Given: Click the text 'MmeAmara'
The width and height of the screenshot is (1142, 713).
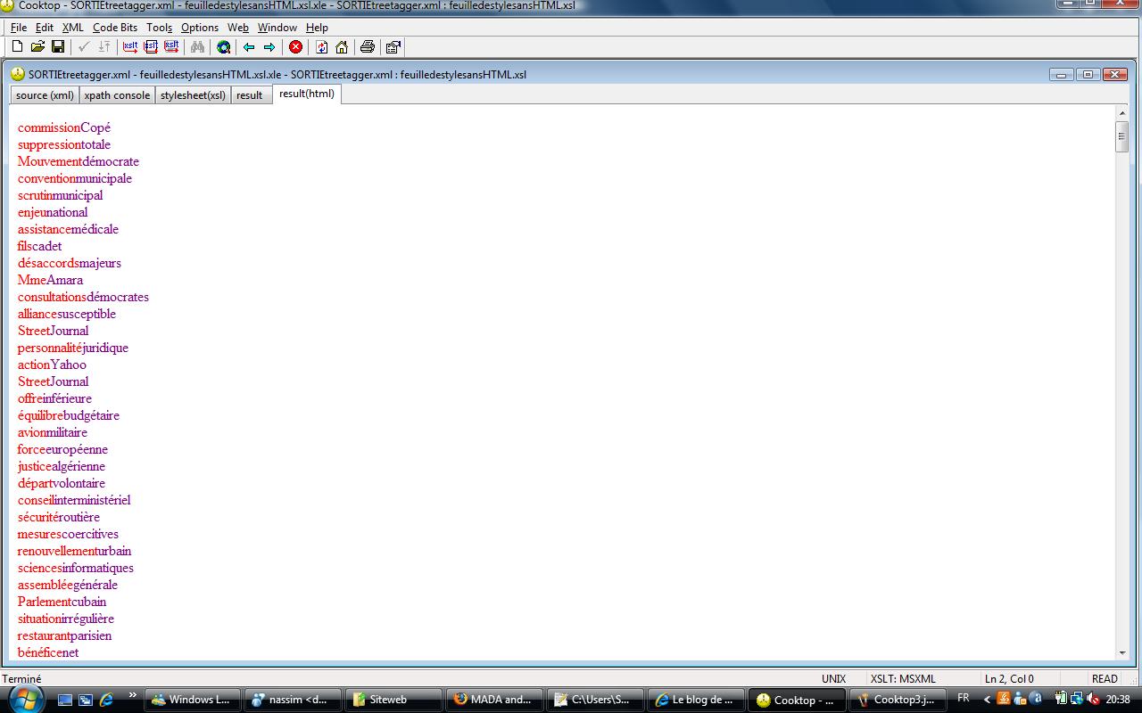Looking at the screenshot, I should coord(50,280).
